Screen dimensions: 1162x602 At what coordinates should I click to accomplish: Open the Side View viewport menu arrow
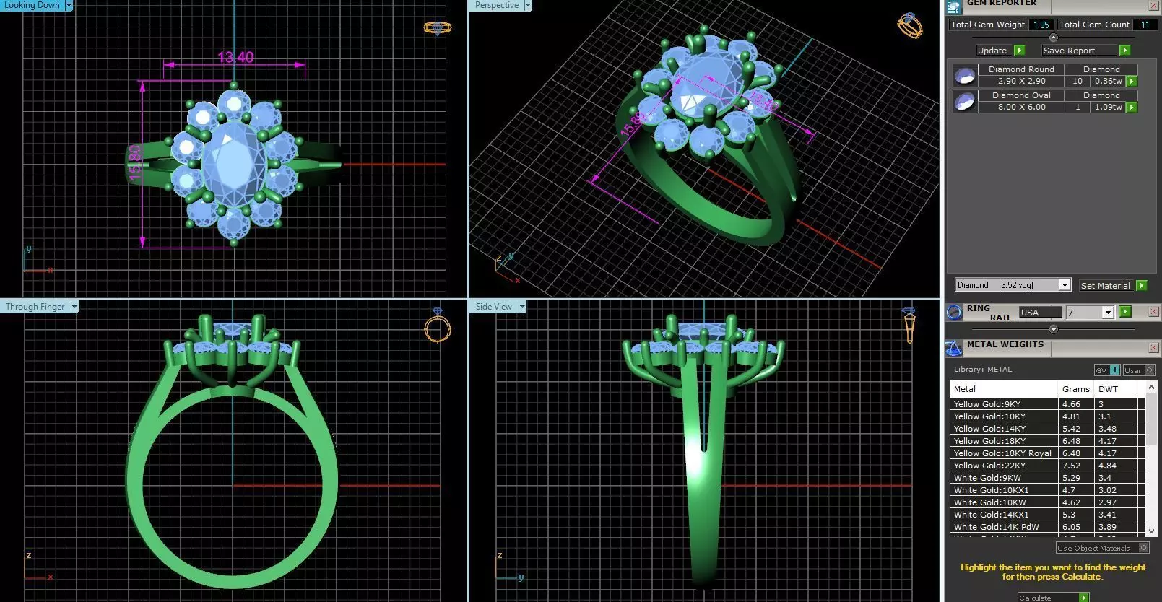[522, 307]
